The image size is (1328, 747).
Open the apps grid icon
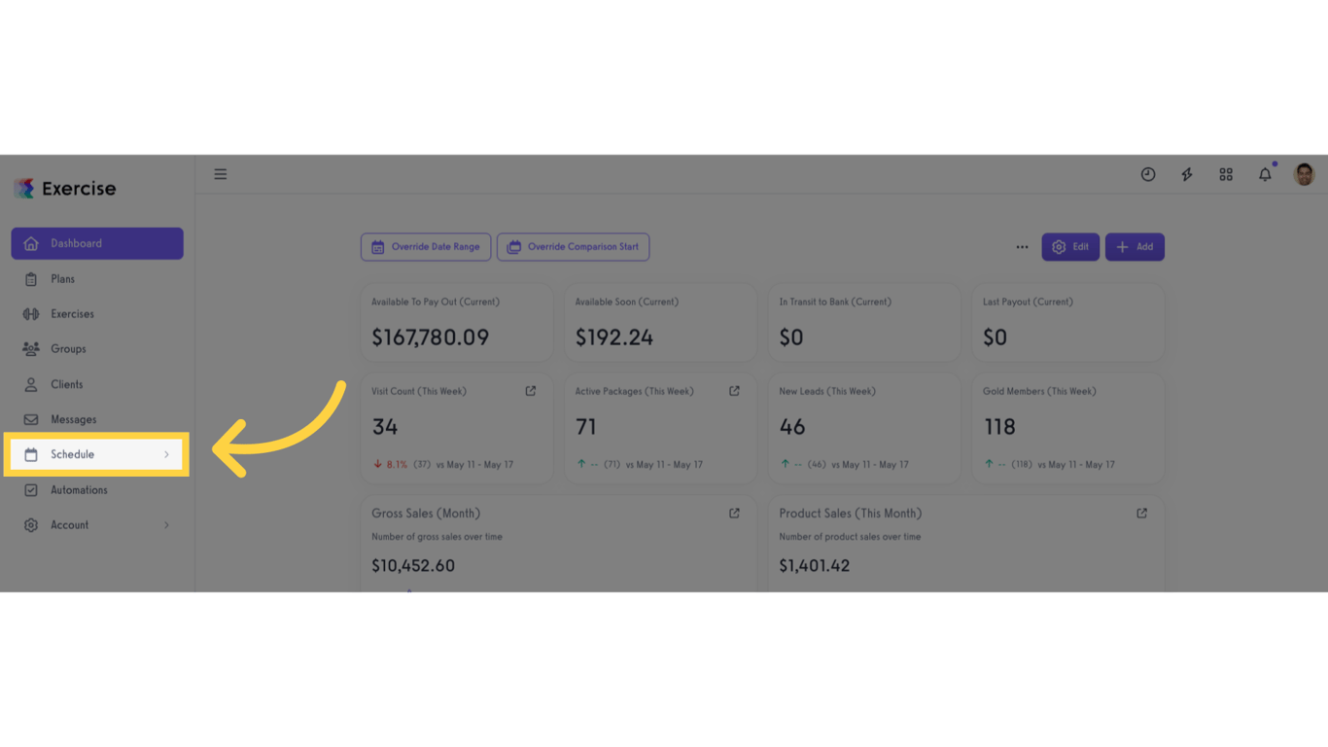point(1226,174)
